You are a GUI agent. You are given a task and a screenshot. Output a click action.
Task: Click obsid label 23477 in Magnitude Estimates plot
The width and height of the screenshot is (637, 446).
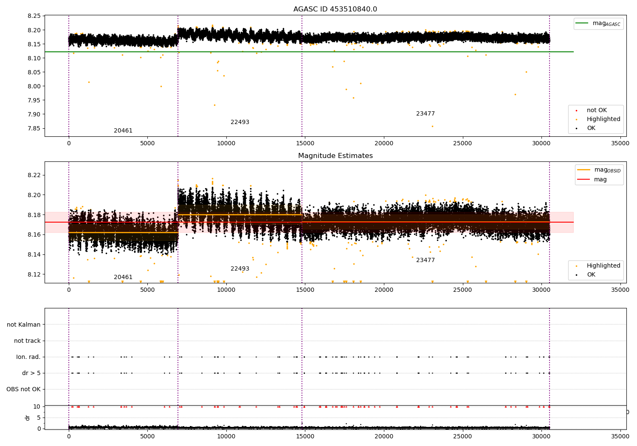(x=426, y=260)
